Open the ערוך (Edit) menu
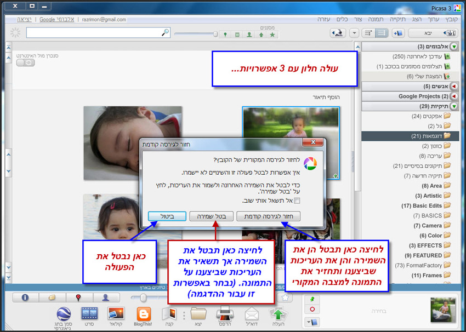The image size is (466, 332). tap(433, 19)
